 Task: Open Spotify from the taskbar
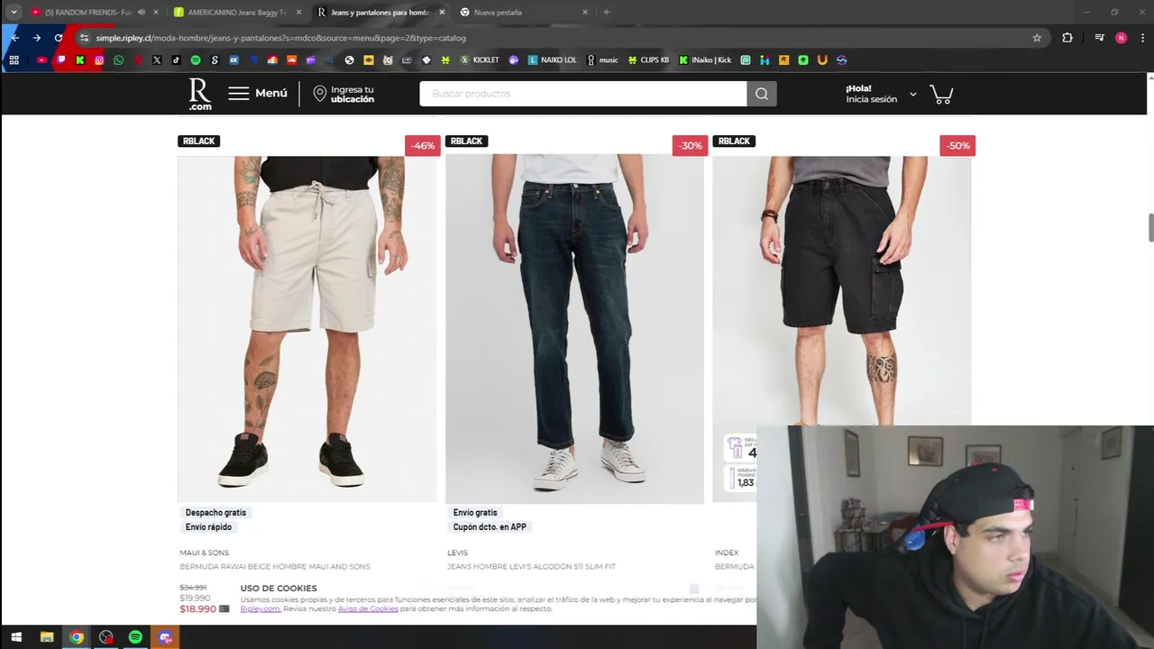tap(135, 637)
